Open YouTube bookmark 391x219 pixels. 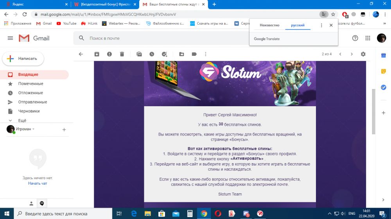pyautogui.click(x=66, y=23)
